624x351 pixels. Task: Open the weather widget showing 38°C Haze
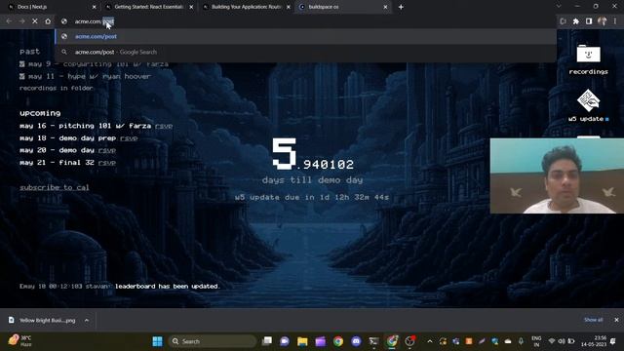(x=19, y=341)
